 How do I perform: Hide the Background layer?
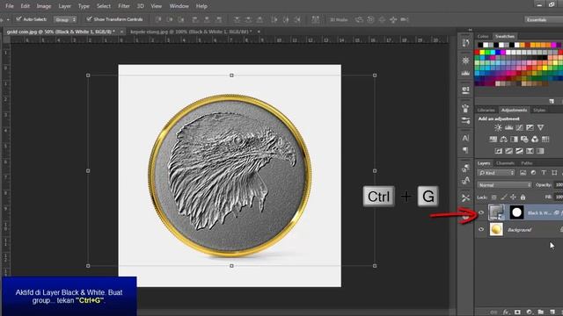coord(481,229)
